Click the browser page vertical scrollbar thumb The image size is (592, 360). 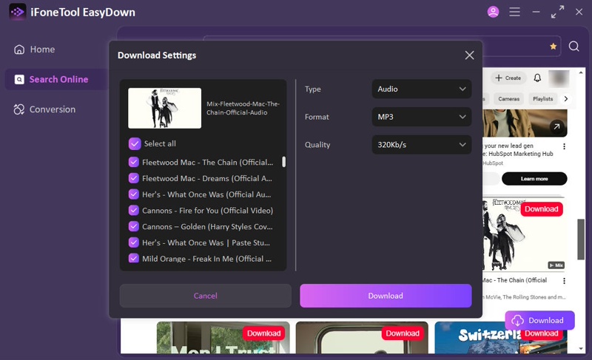pos(581,240)
